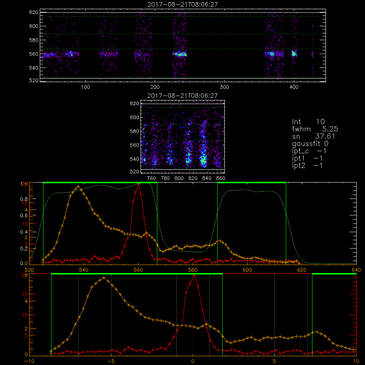Screen dimensions: 365x365
Task: Click y-axis label '580' on the small middle image
Action: tap(134, 131)
